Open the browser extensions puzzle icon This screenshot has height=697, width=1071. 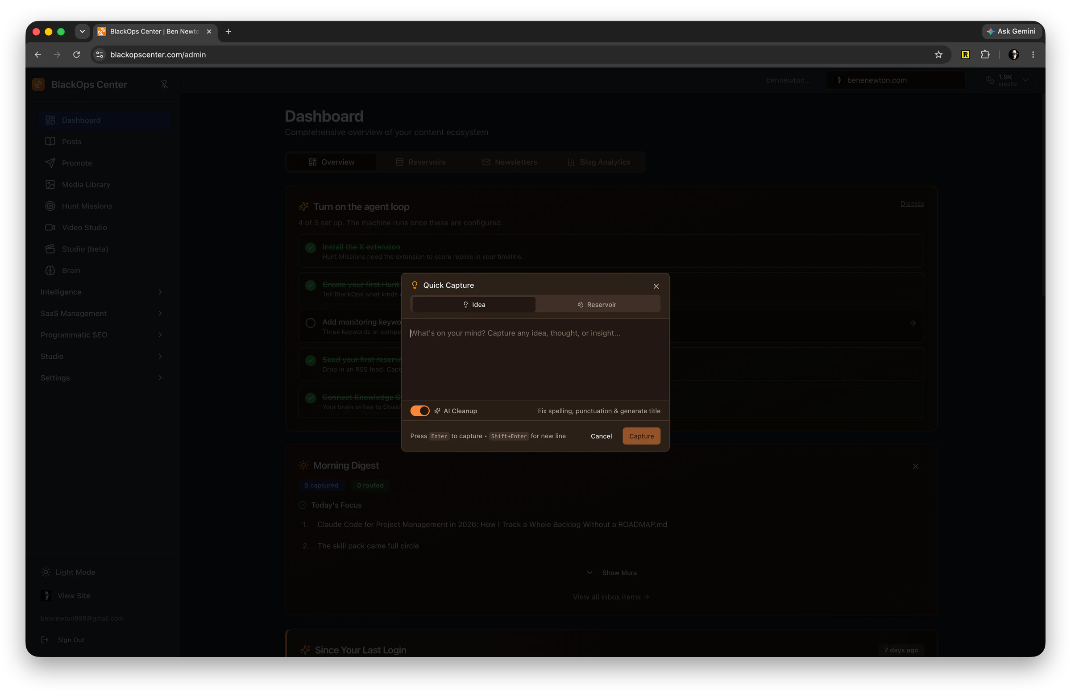[985, 54]
